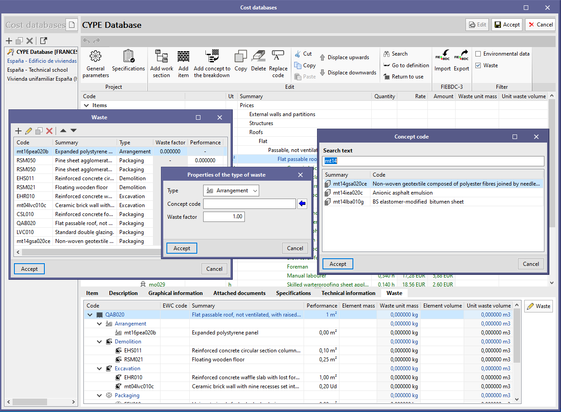This screenshot has width=561, height=412.
Task: Collapse the Excavation group
Action: [100, 369]
